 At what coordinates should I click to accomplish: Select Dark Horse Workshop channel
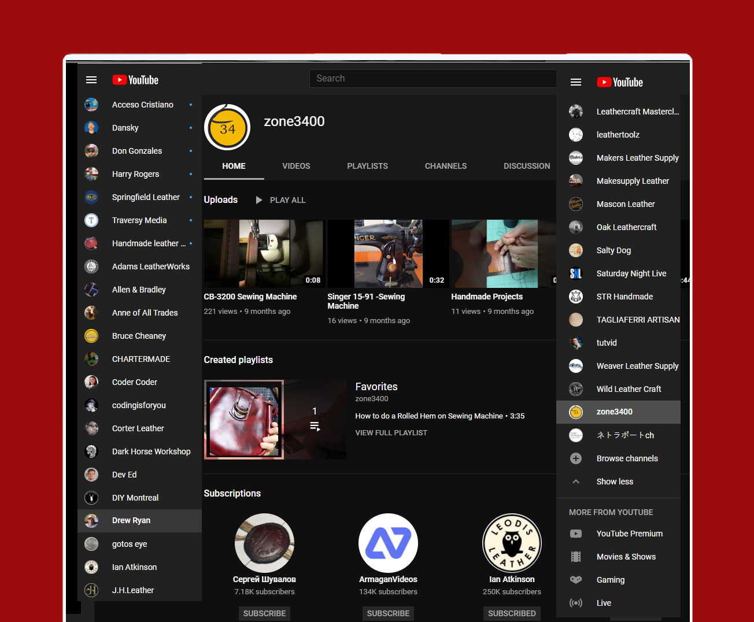139,451
